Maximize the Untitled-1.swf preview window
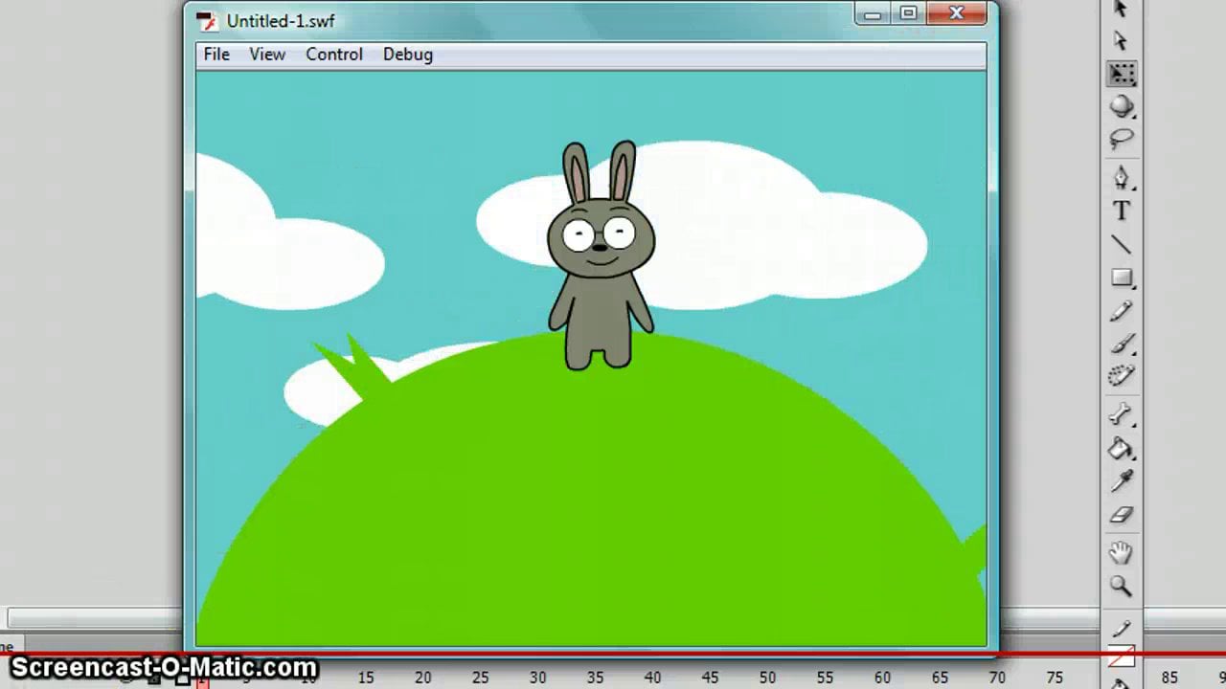The image size is (1226, 689). pyautogui.click(x=908, y=13)
